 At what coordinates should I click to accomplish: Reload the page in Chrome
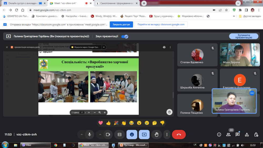16,10
